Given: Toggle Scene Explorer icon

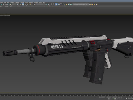Looking at the screenshot, I should click(x=51, y=4).
